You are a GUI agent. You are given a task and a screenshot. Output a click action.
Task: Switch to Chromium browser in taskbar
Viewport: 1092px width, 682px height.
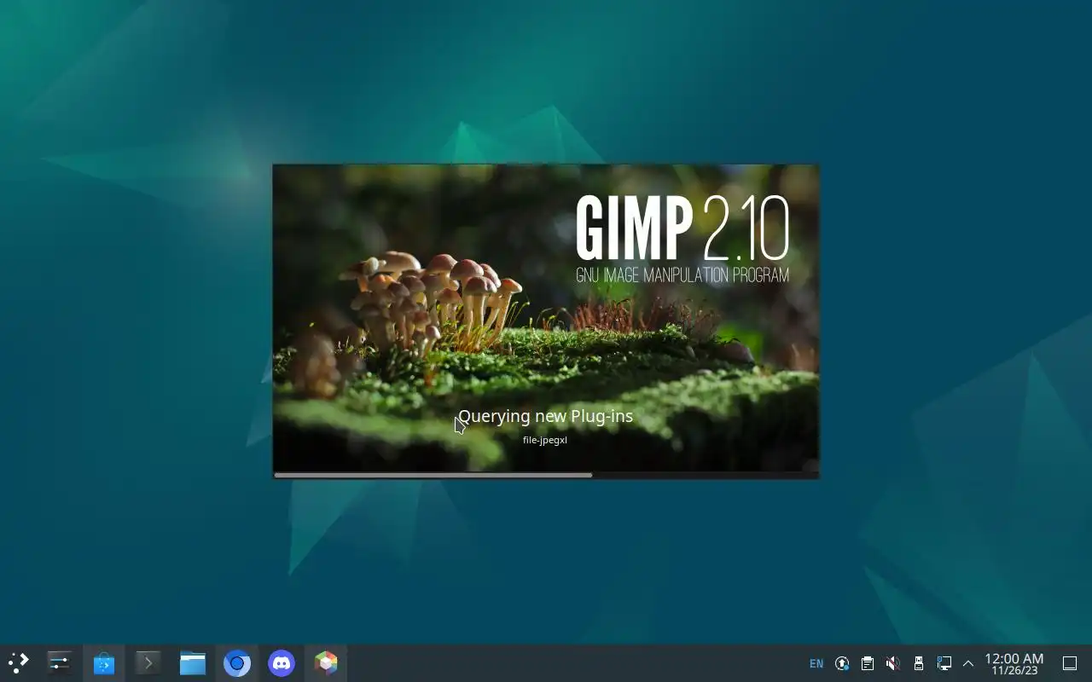237,662
